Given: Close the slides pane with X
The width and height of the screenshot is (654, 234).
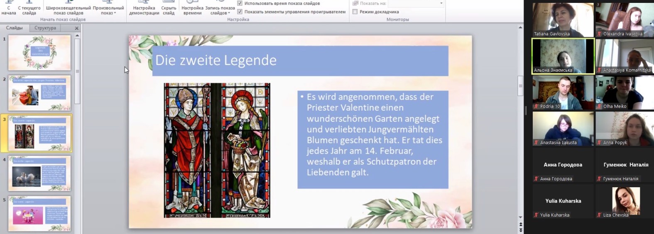Looking at the screenshot, I should (76, 28).
